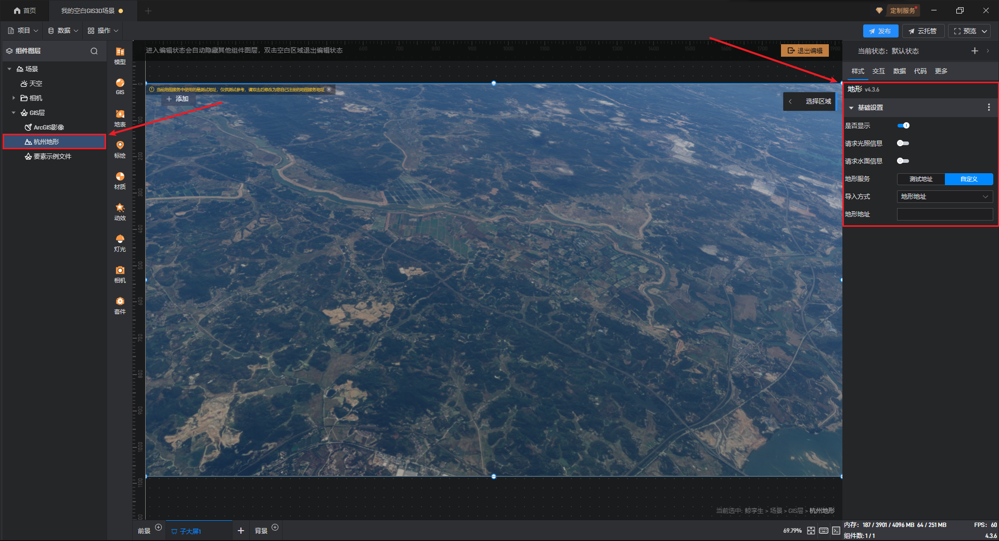999x541 pixels.
Task: Open the 地表 component category
Action: click(120, 118)
